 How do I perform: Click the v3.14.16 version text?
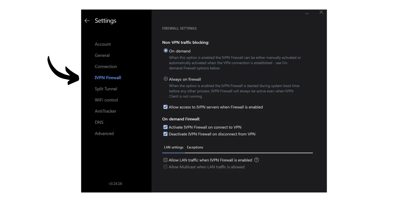[x=115, y=184]
